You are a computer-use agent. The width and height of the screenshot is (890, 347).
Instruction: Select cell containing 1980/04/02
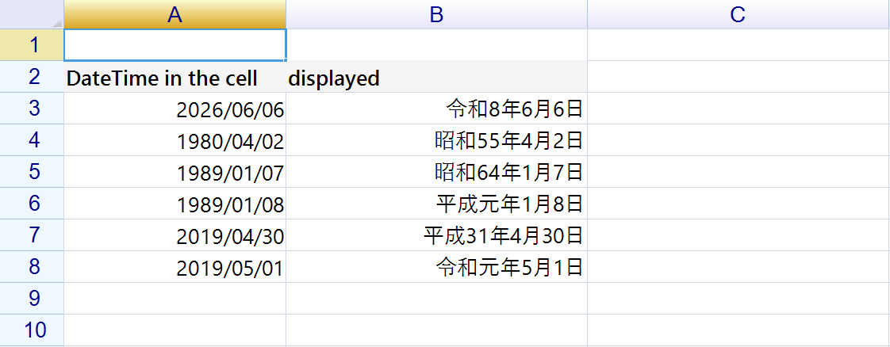point(175,140)
